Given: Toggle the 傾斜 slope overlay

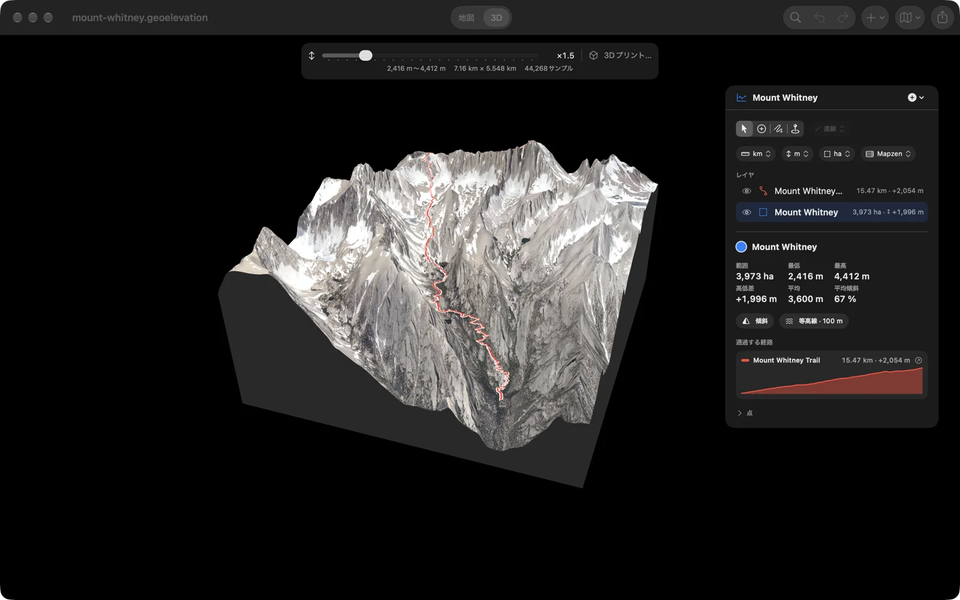Looking at the screenshot, I should [755, 321].
